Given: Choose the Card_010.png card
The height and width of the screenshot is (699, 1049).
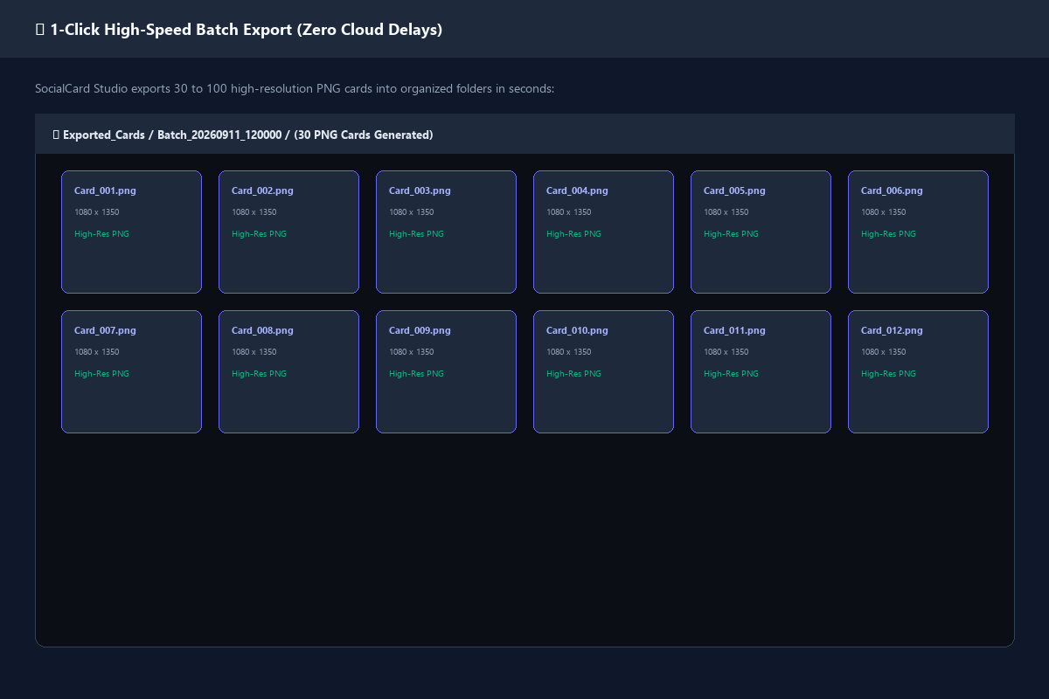Looking at the screenshot, I should coord(603,371).
